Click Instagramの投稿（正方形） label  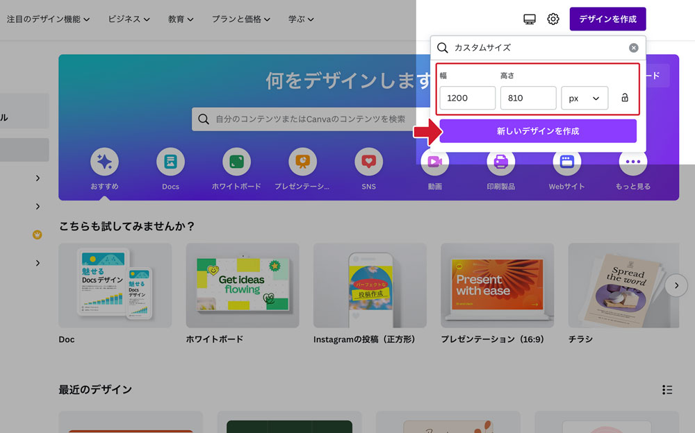pos(364,339)
